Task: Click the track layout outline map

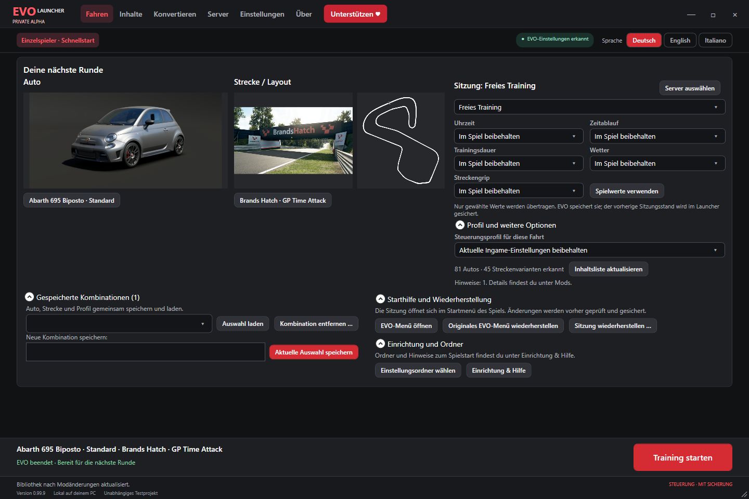Action: click(x=401, y=140)
